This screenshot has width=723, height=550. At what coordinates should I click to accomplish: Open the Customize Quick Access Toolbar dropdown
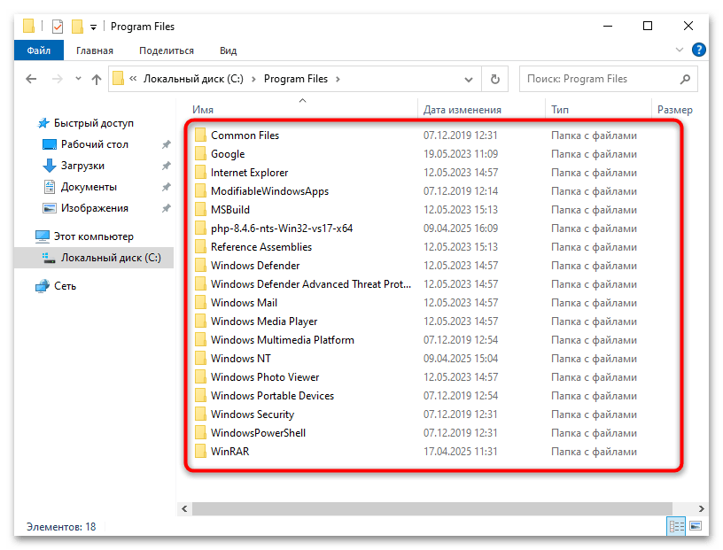[93, 27]
